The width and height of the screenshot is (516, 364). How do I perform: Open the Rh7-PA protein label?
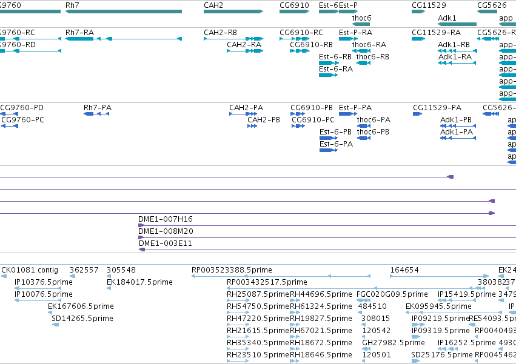pyautogui.click(x=98, y=108)
